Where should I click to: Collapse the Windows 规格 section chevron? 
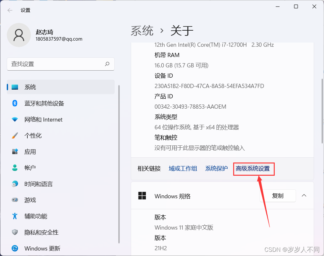[304, 196]
